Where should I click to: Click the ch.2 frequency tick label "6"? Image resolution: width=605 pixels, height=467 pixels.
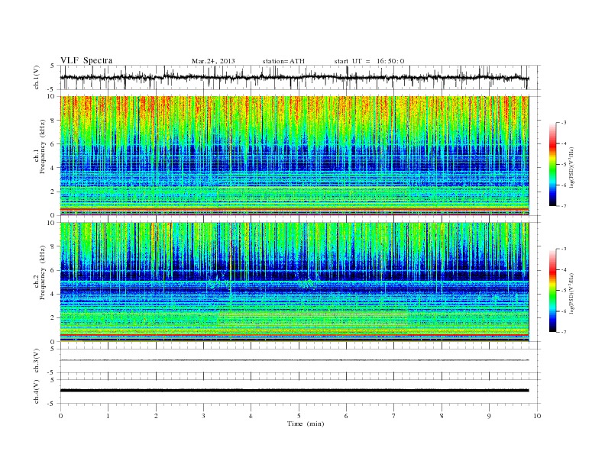(53, 270)
